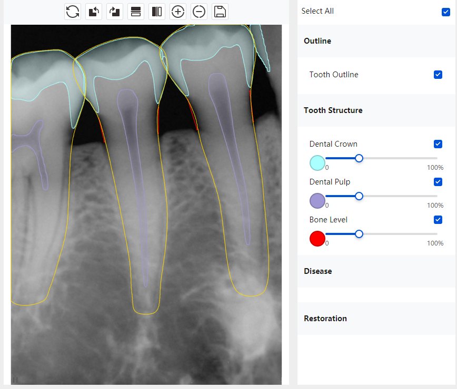Rotate the X-ray clockwise
The height and width of the screenshot is (389, 457).
click(115, 12)
